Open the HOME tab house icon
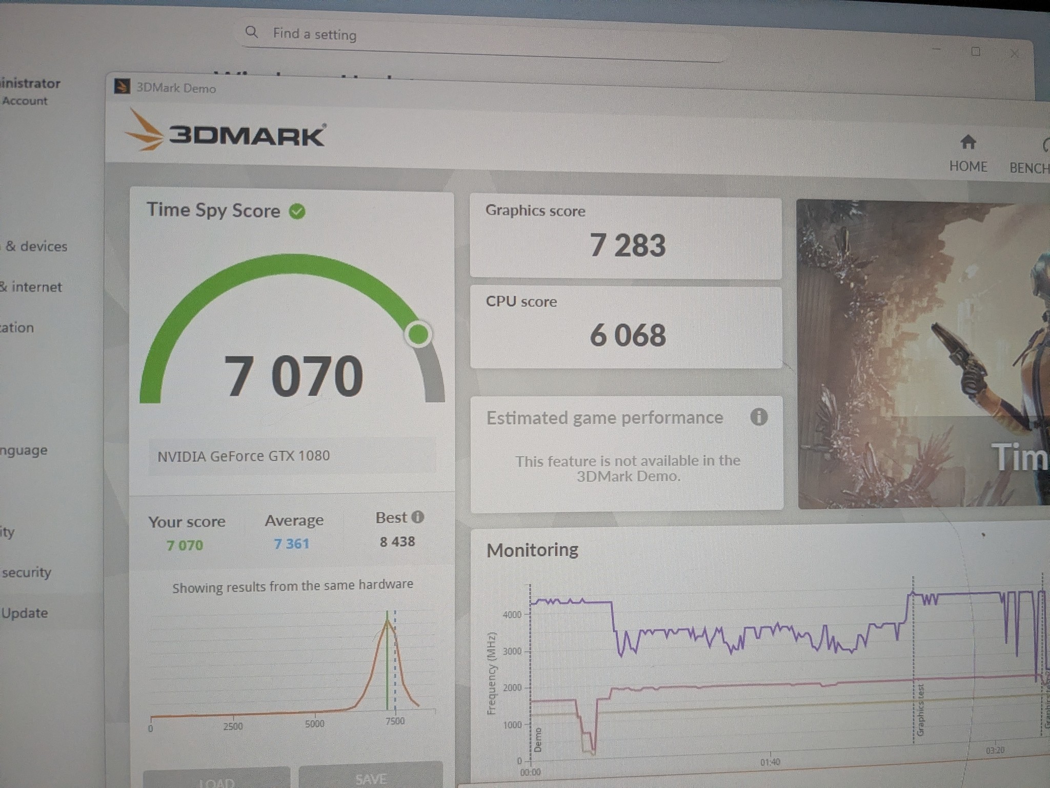The image size is (1050, 788). [x=968, y=142]
